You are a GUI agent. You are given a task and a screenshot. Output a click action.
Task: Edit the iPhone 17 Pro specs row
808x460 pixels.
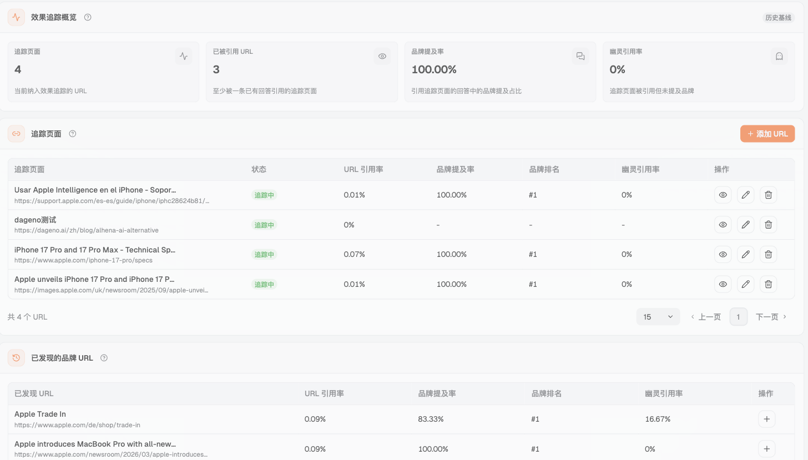click(x=746, y=254)
